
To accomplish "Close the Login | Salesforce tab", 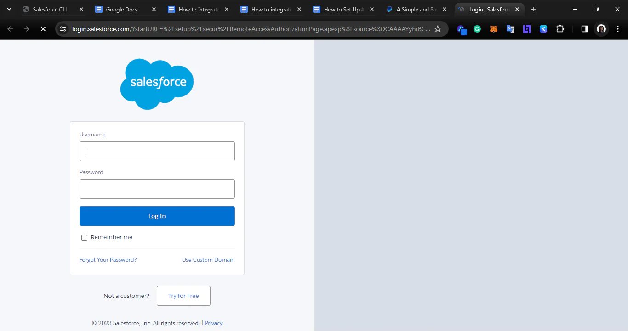I will (x=517, y=9).
